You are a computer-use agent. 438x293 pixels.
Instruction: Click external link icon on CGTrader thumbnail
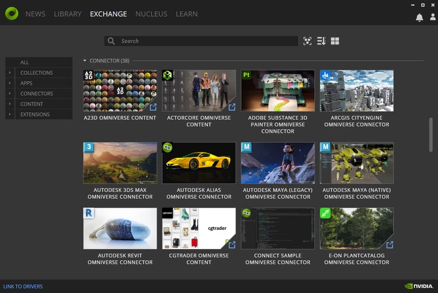point(232,244)
